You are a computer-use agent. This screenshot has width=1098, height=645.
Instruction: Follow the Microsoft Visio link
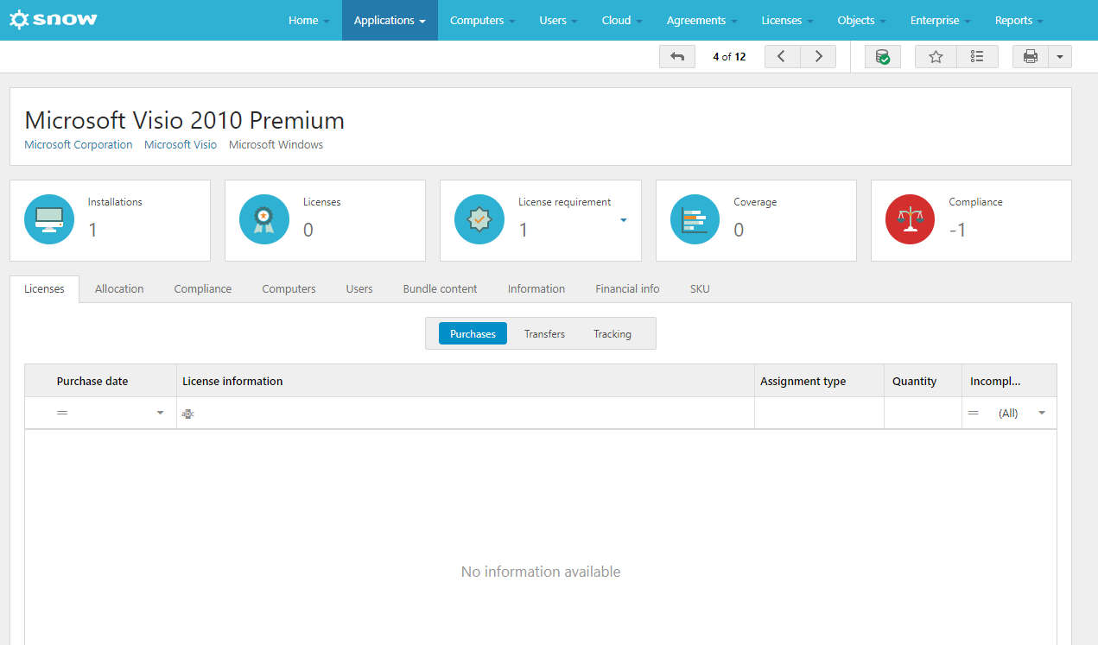tap(181, 145)
